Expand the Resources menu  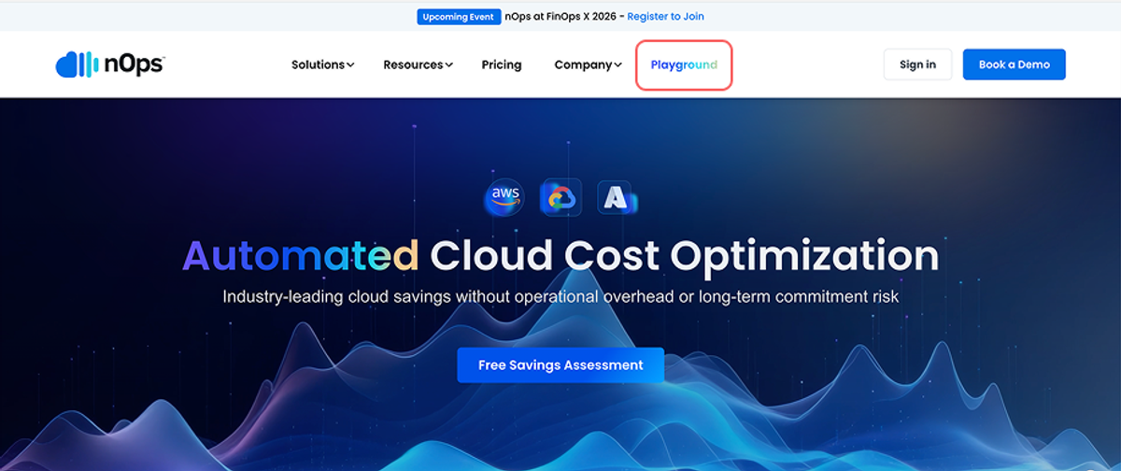tap(418, 64)
